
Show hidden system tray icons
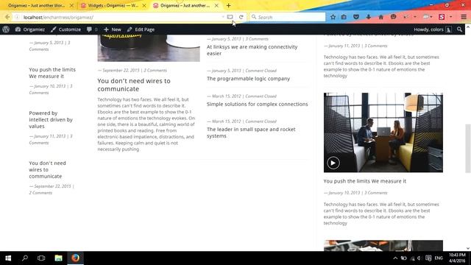[395, 258]
